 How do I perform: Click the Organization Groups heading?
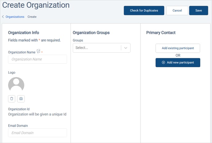[91, 33]
